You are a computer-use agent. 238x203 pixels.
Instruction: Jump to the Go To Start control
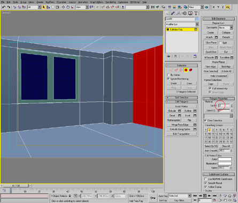195,196
